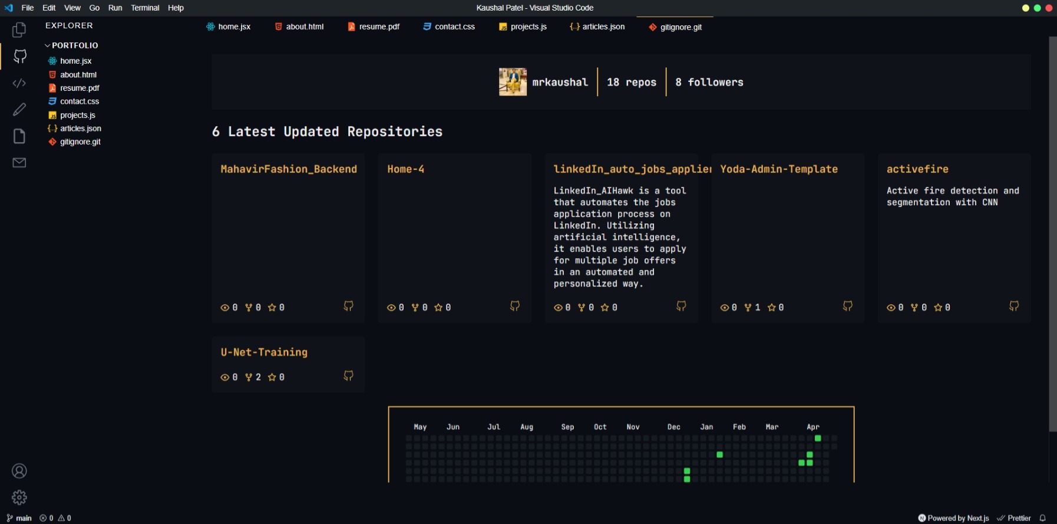This screenshot has height=524, width=1057.
Task: Click the notification bell in status bar
Action: [x=1042, y=518]
